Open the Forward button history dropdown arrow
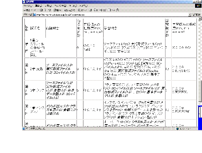The width and height of the screenshot is (202, 153). click(x=38, y=10)
